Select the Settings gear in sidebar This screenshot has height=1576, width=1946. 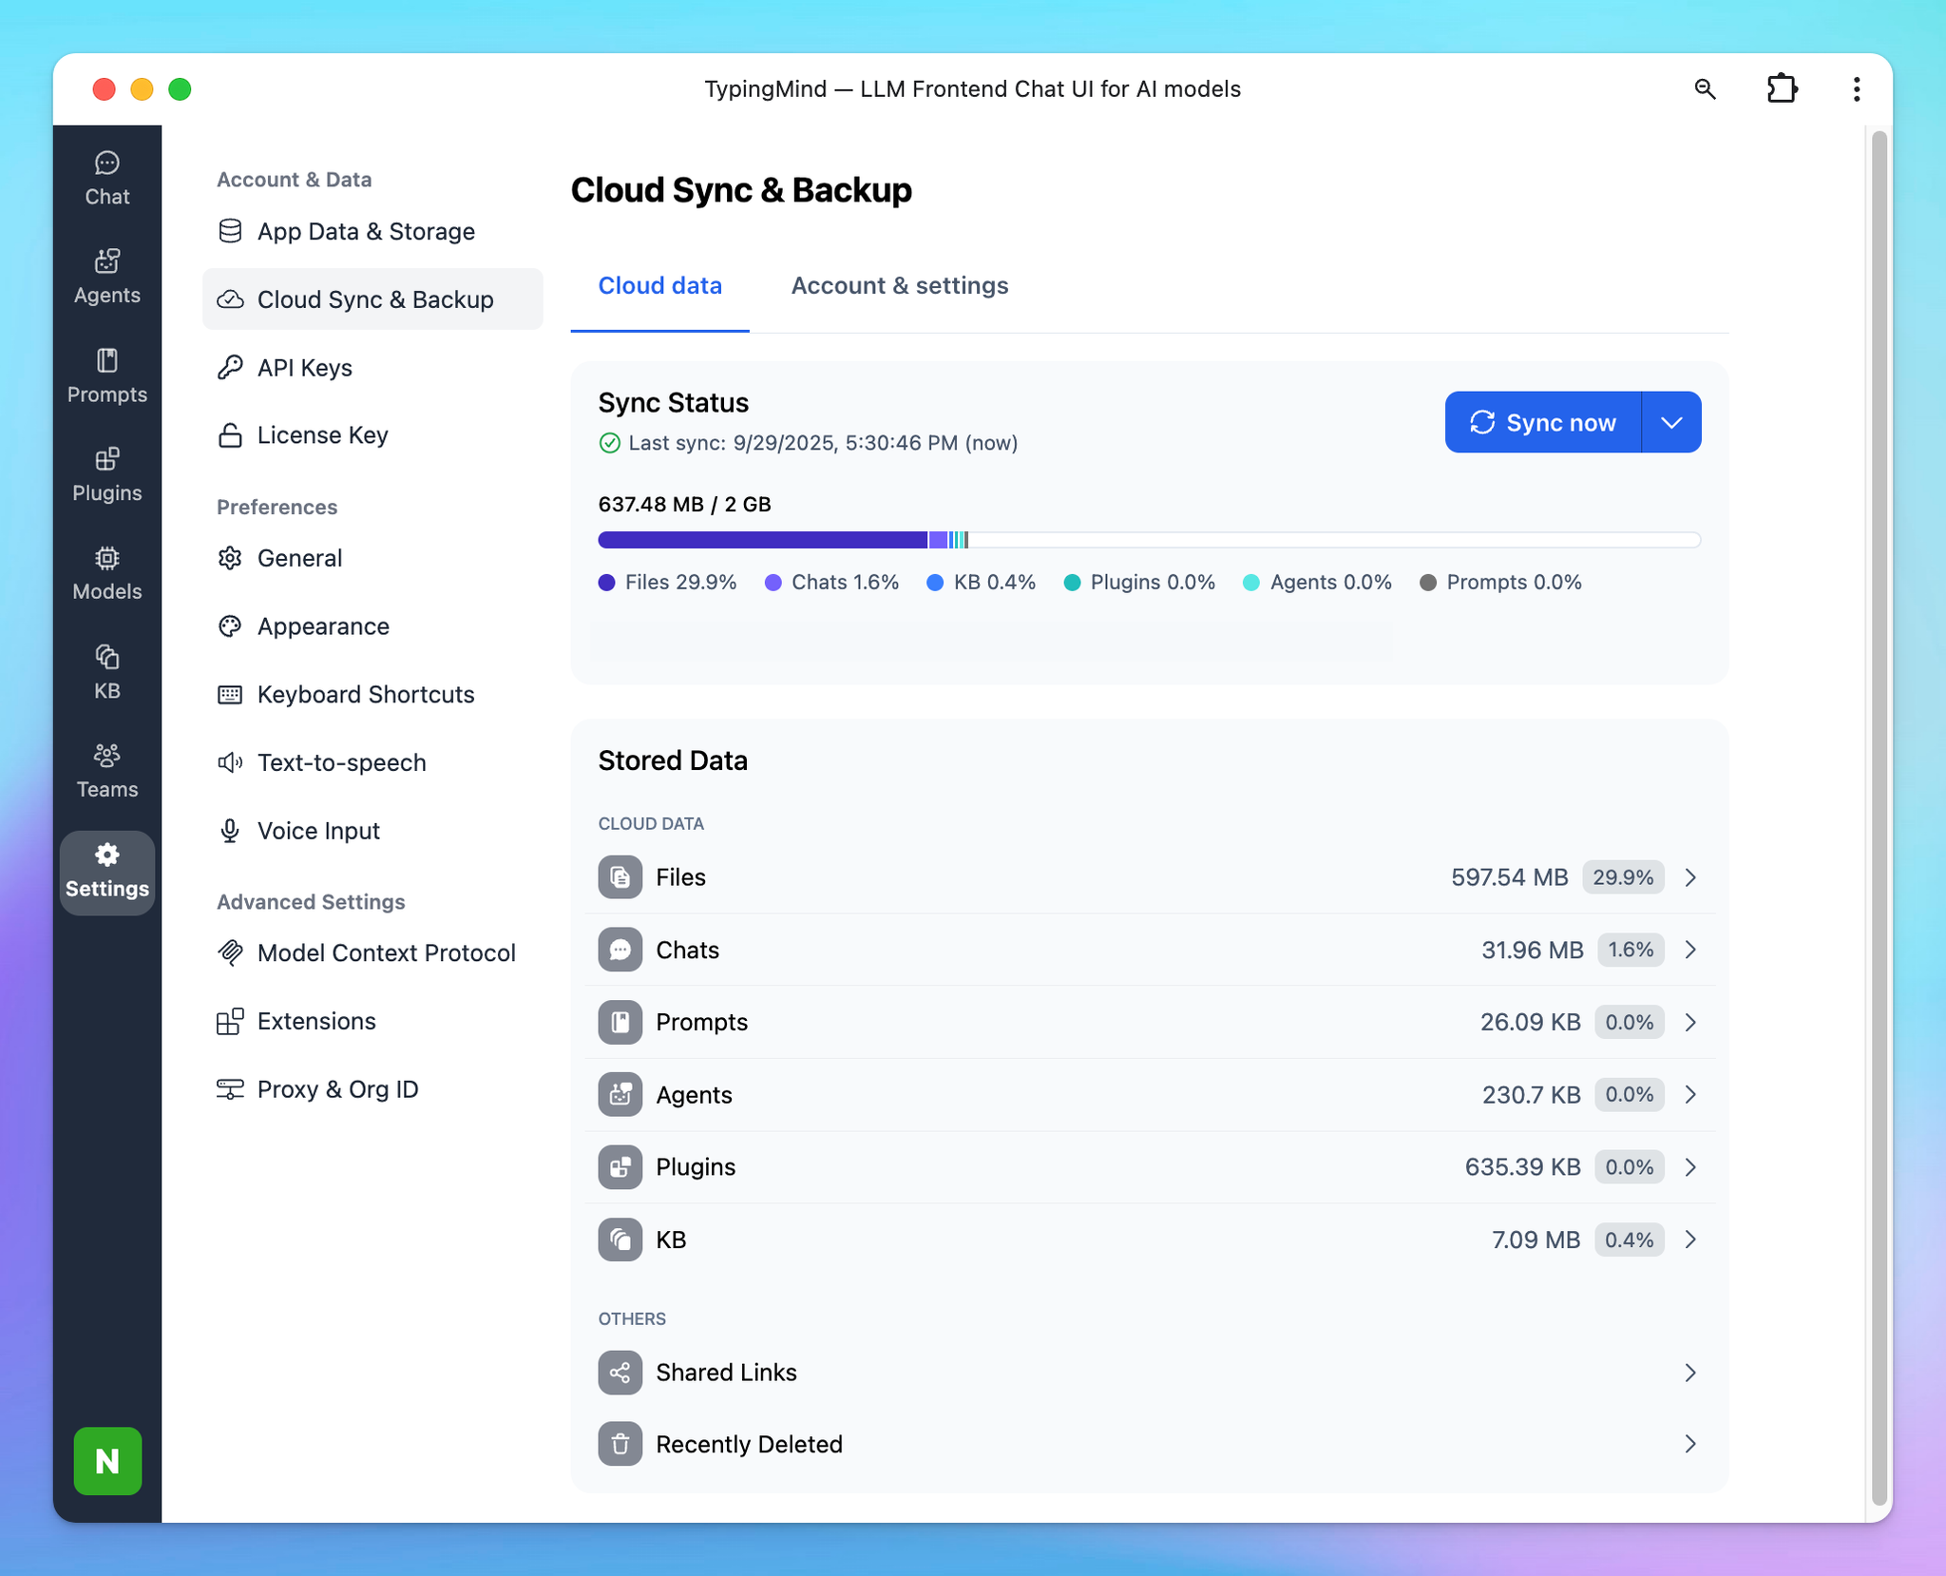click(x=106, y=870)
